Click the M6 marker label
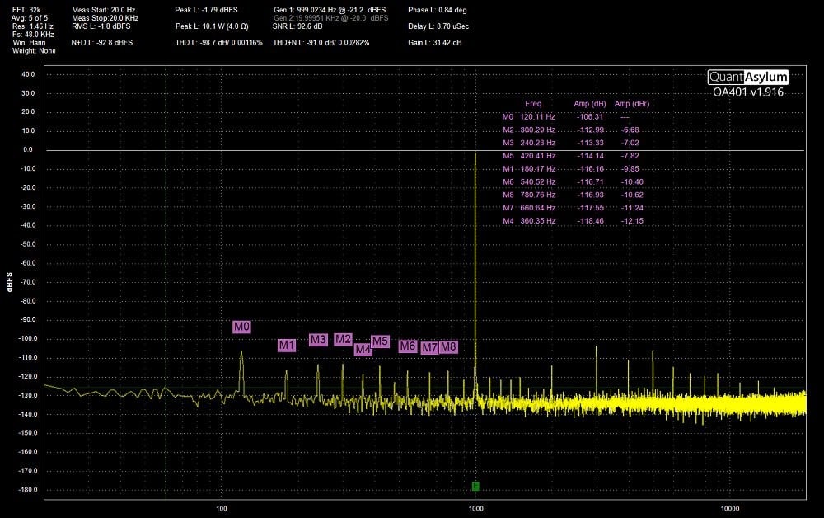The height and width of the screenshot is (518, 824). 407,346
